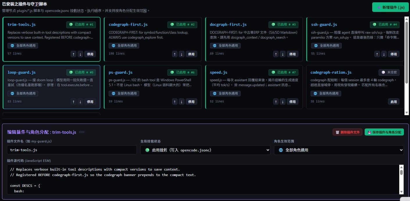
Task: Move loop-guard.js up in the order
Action: click(74, 102)
